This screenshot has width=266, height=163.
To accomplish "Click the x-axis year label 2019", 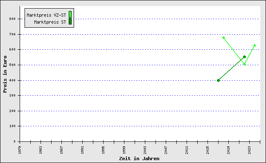I will tap(228, 150).
